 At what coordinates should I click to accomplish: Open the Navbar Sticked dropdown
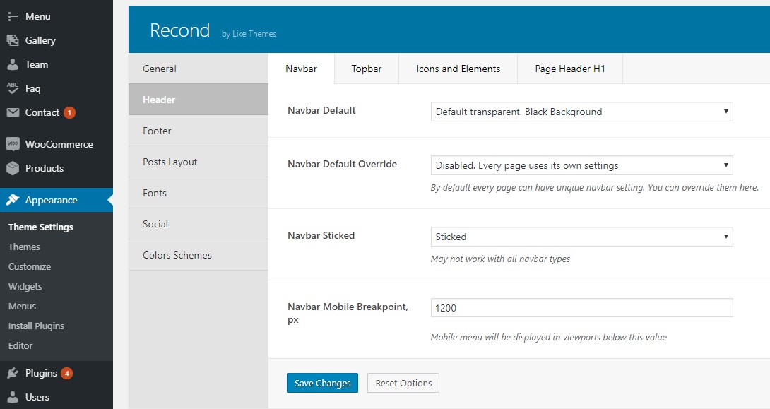coord(581,237)
